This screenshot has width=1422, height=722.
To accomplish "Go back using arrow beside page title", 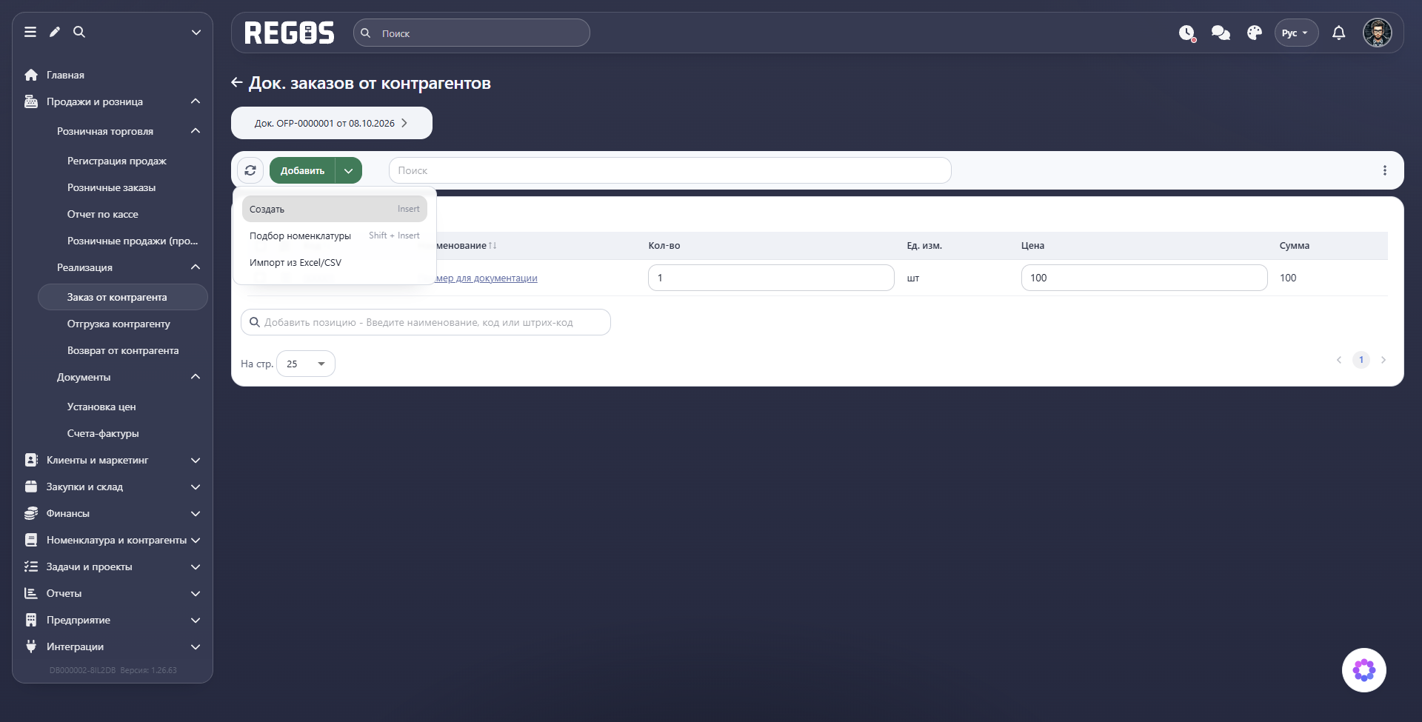I will (x=237, y=83).
